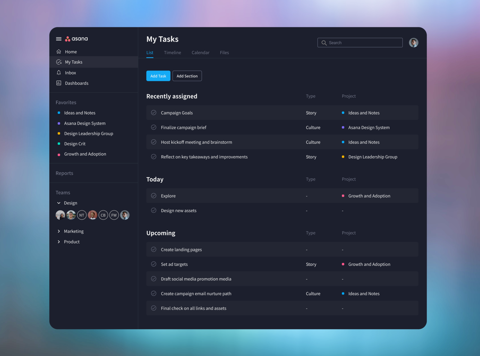Click the hamburger menu icon
Screen dimensions: 480x356
click(x=59, y=39)
